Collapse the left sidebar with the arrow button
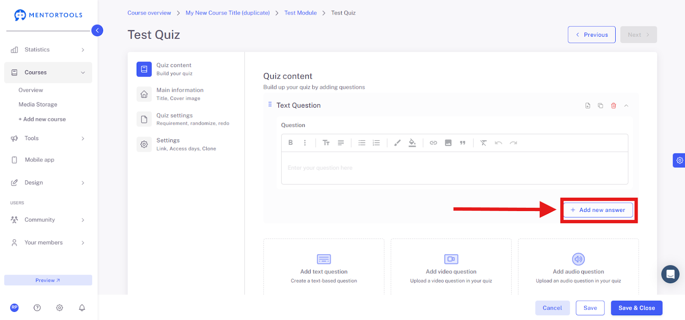Viewport: 685px width, 320px height. click(97, 30)
